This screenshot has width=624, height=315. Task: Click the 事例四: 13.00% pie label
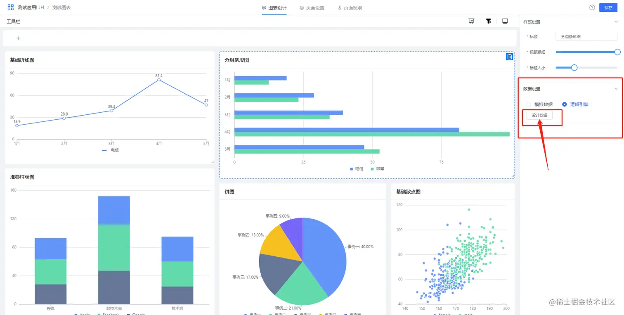pyautogui.click(x=251, y=235)
